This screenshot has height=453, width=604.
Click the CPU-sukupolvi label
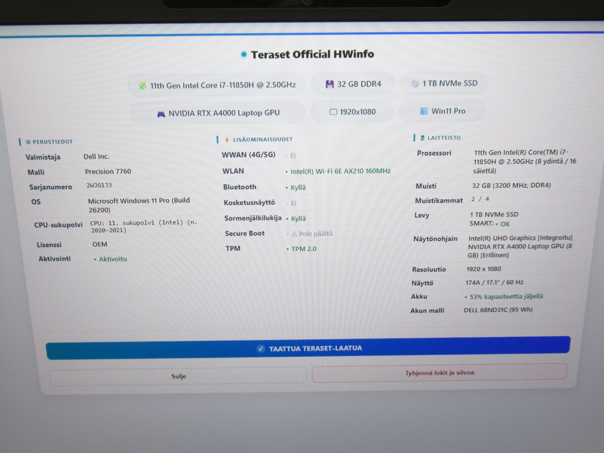point(58,225)
